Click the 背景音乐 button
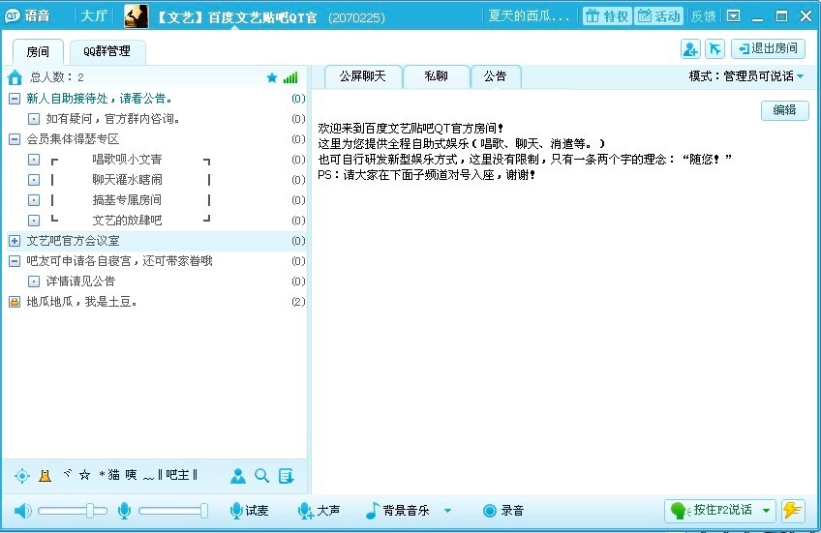 [398, 511]
